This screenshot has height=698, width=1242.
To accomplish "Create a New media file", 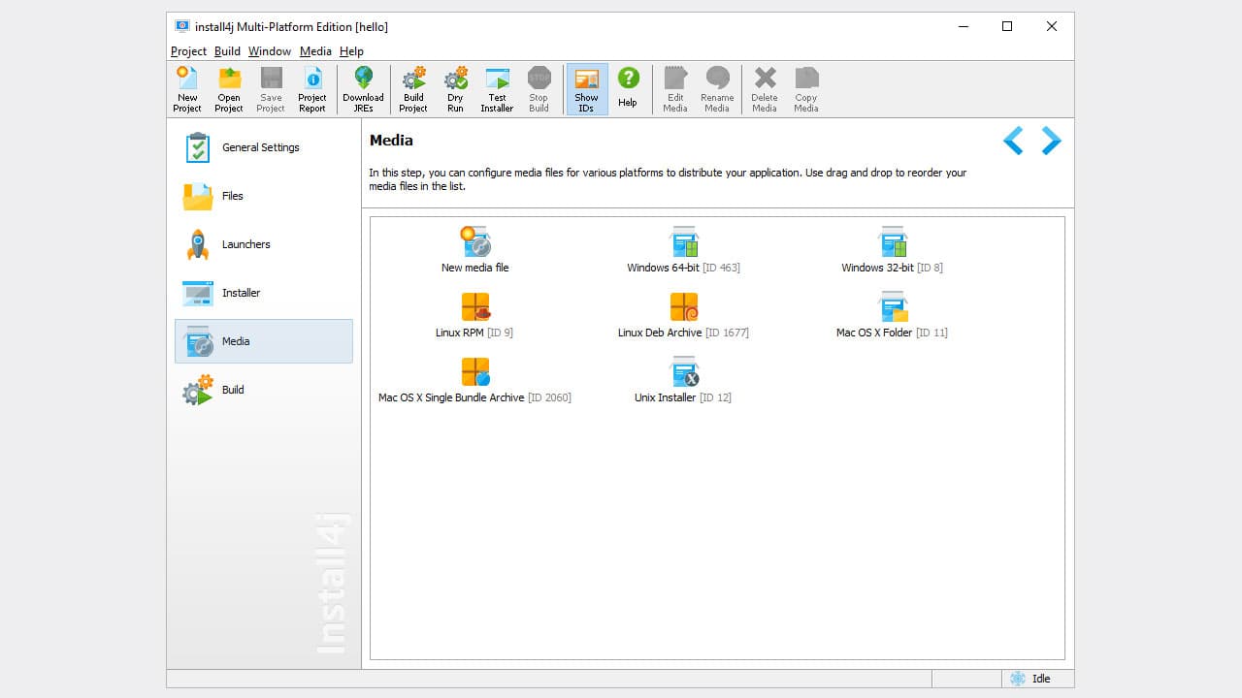I will pyautogui.click(x=474, y=245).
